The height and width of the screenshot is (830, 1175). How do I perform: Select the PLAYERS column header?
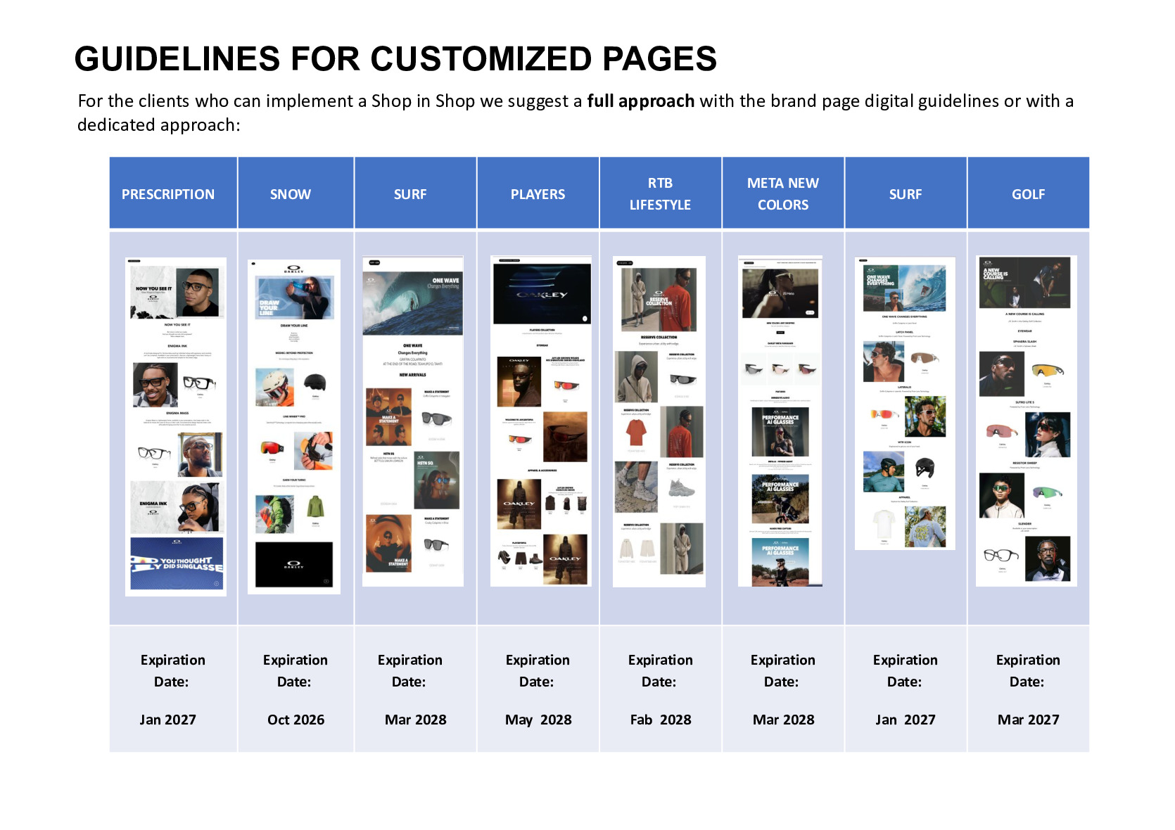coord(538,194)
